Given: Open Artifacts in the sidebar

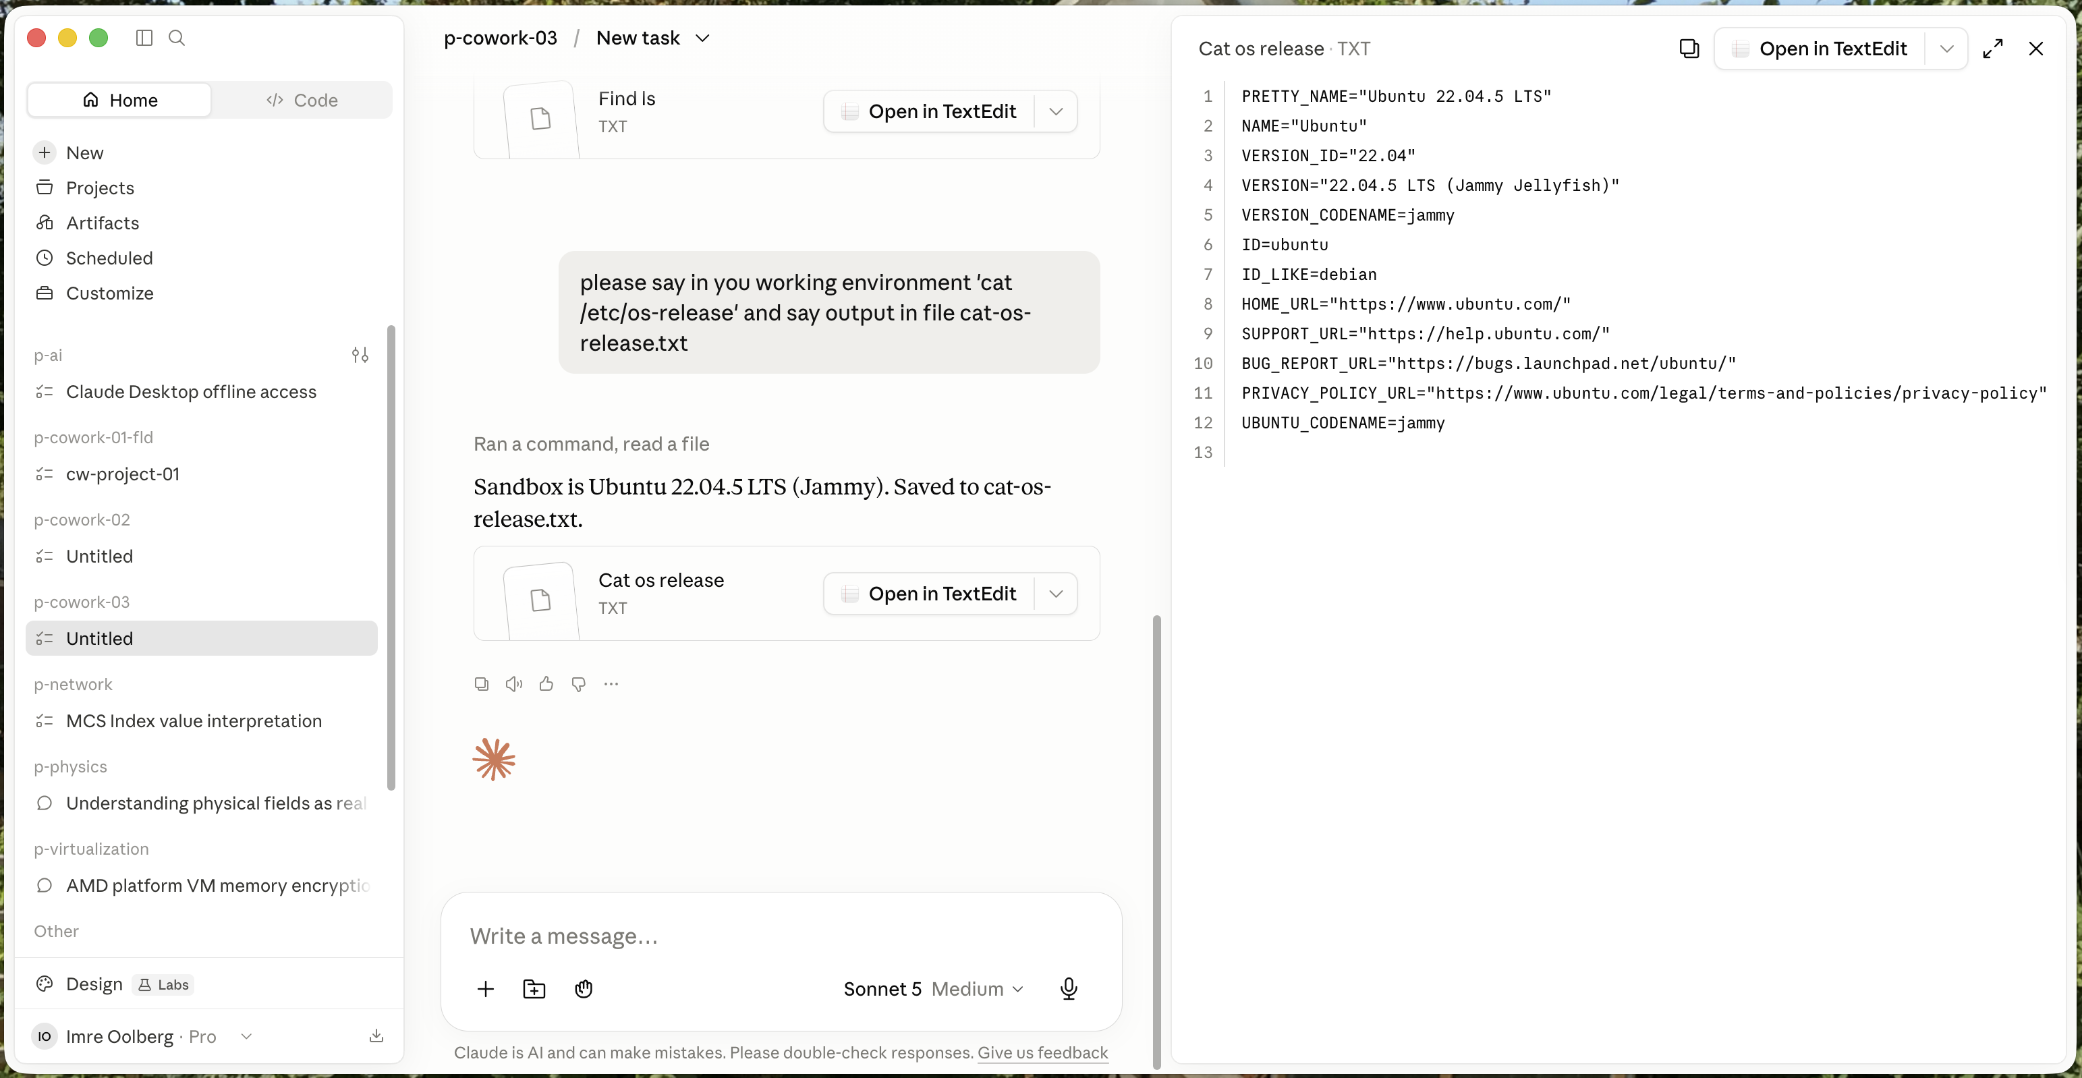Looking at the screenshot, I should click(102, 223).
